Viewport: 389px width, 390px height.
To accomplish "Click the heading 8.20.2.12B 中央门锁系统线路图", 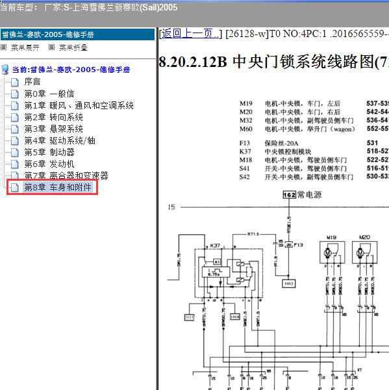I will [x=273, y=62].
